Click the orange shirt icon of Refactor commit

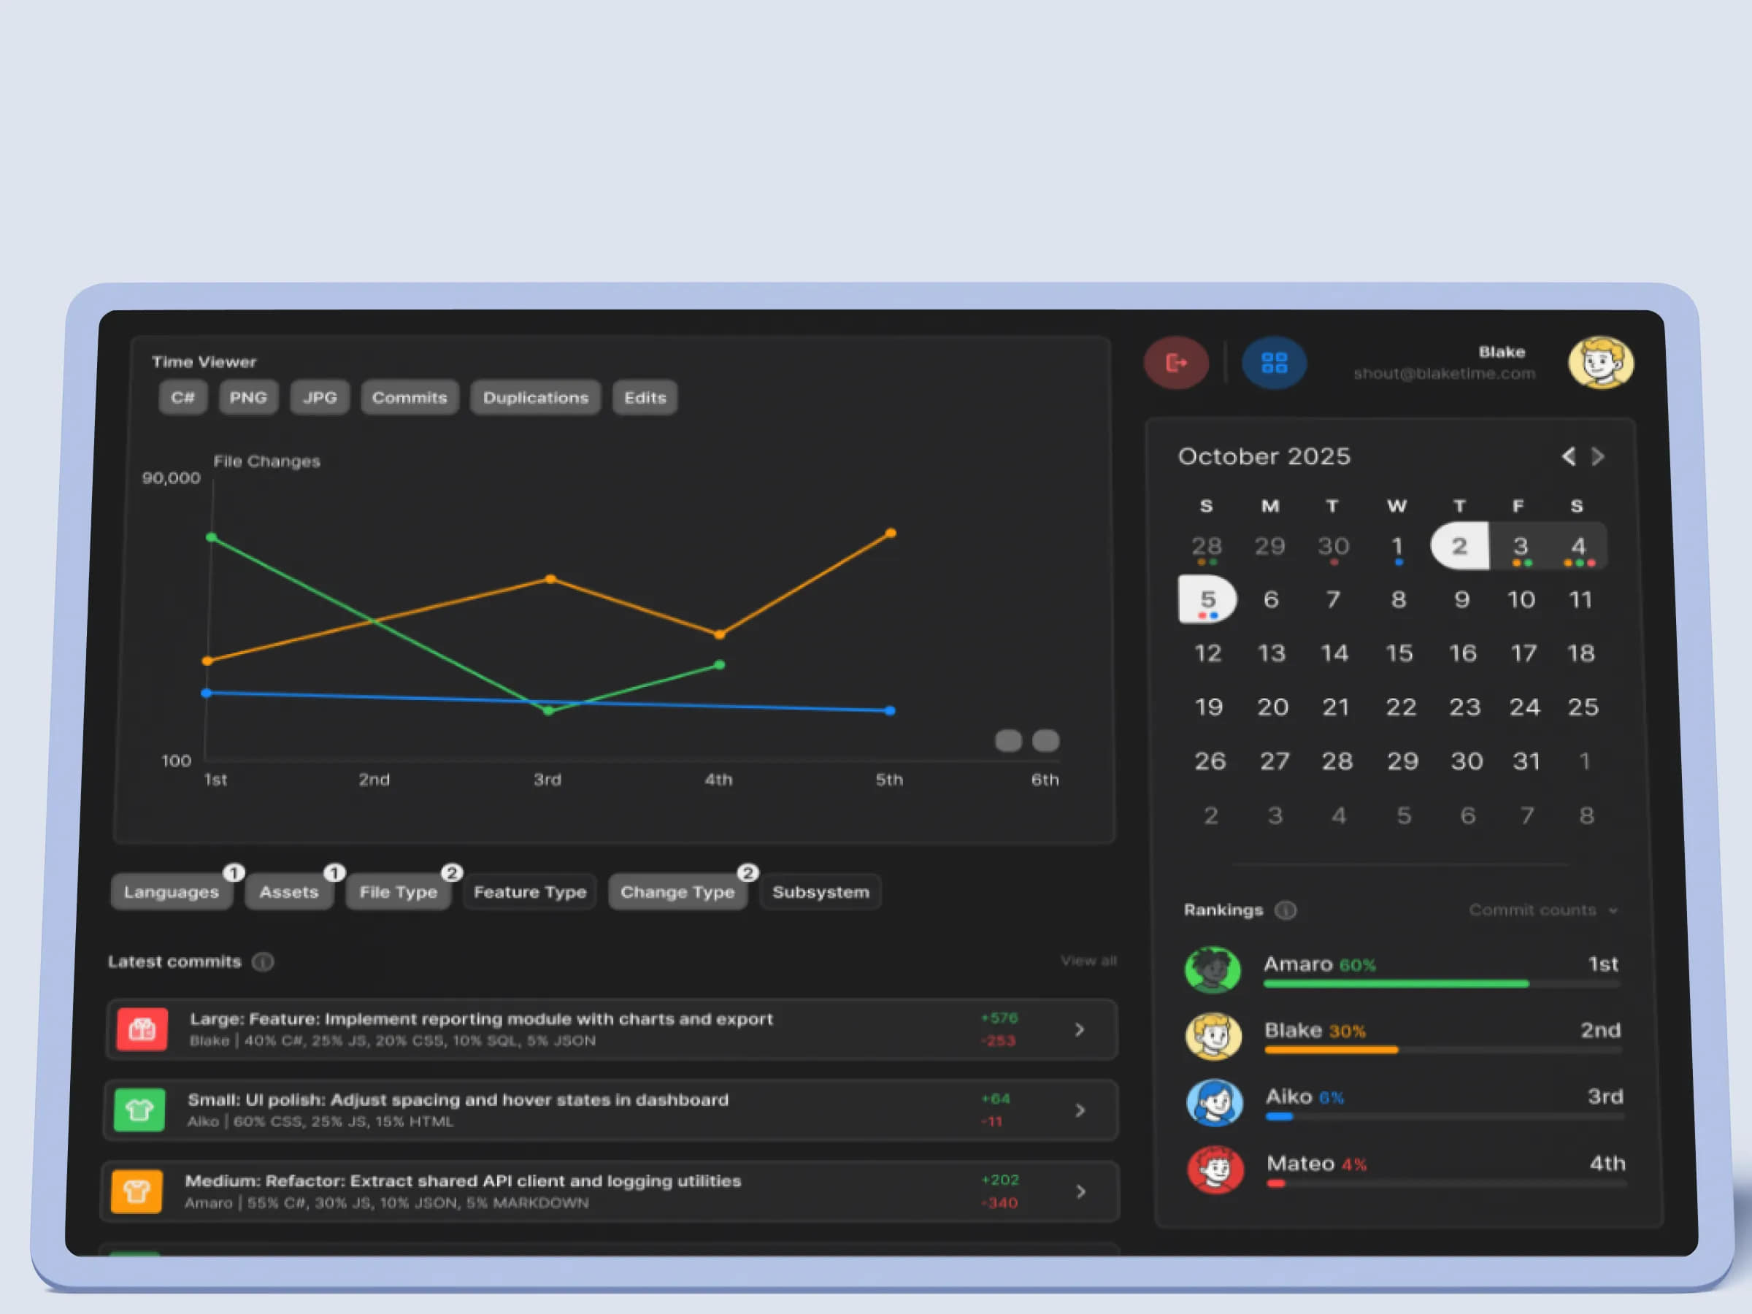click(137, 1191)
